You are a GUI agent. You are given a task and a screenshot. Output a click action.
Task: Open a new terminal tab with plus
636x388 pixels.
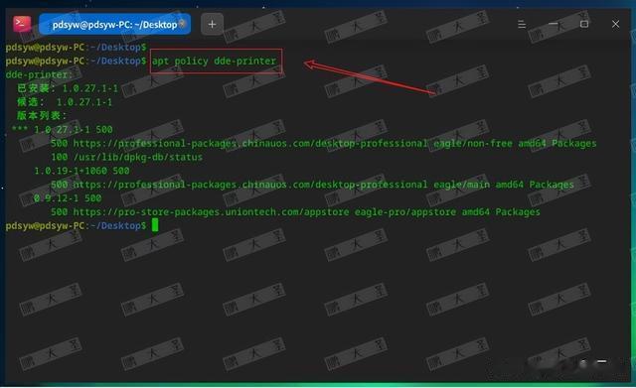[212, 24]
